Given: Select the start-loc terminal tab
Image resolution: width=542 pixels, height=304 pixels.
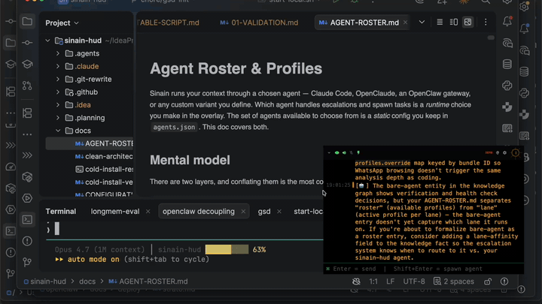Looking at the screenshot, I should coord(308,211).
